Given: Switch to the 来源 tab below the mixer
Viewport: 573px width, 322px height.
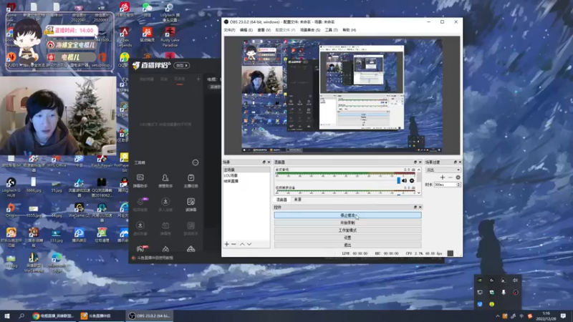Looking at the screenshot, I should pos(298,200).
